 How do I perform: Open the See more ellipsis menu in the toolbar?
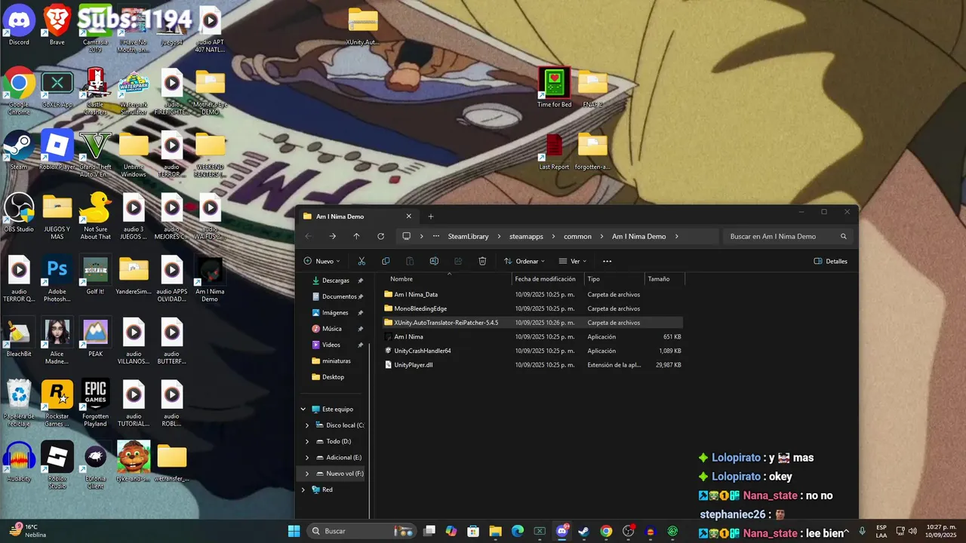(x=607, y=261)
